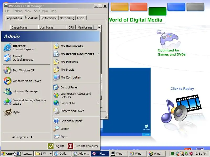
Task: Open the File menu in Task Manager
Action: 7,11
